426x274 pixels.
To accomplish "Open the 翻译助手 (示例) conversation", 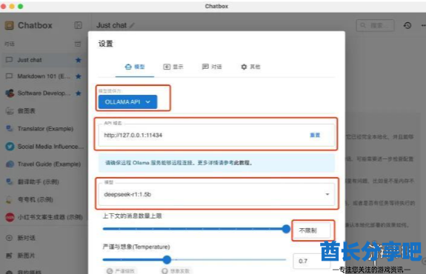I will tap(44, 181).
